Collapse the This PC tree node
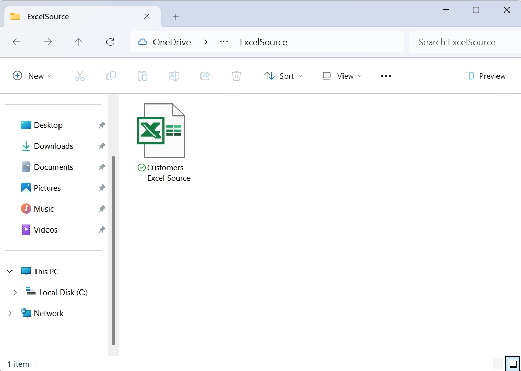 (x=10, y=272)
